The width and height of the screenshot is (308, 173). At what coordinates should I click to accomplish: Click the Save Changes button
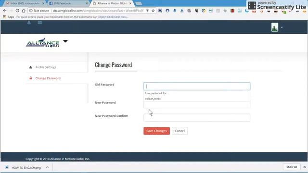click(156, 131)
